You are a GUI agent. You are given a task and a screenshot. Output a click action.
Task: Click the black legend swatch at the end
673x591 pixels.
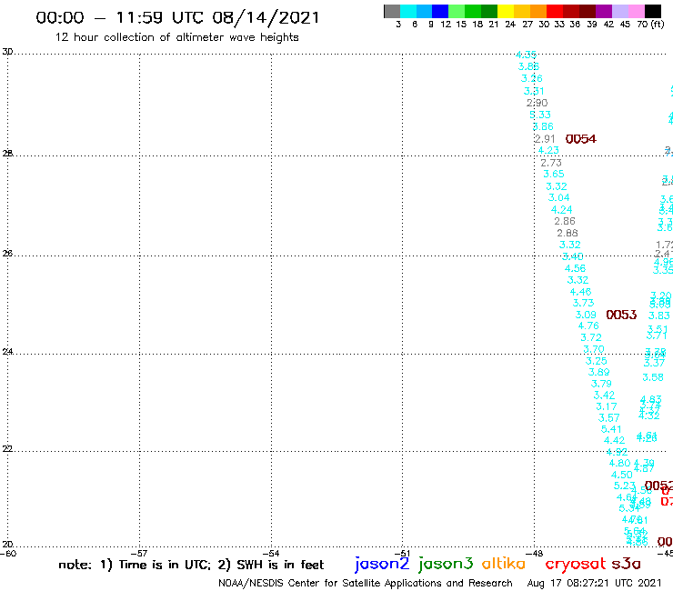click(x=653, y=11)
